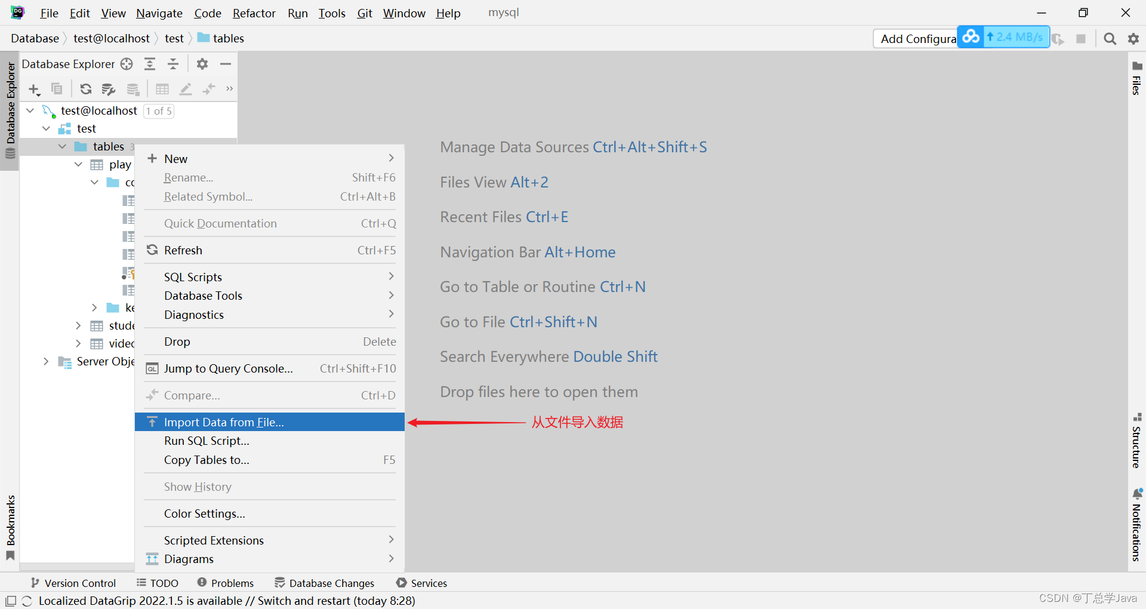1146x609 pixels.
Task: Open the Tools menu
Action: [x=332, y=13]
